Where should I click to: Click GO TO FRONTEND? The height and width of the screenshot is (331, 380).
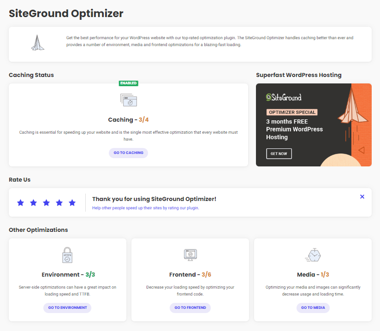190,307
